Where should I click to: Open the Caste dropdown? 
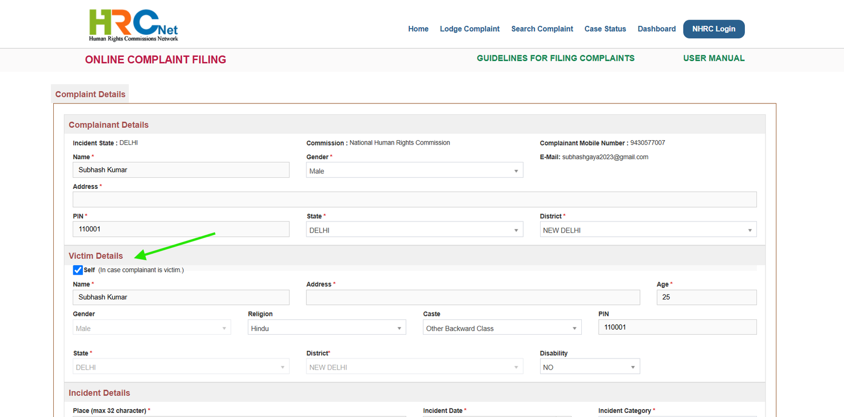(502, 327)
